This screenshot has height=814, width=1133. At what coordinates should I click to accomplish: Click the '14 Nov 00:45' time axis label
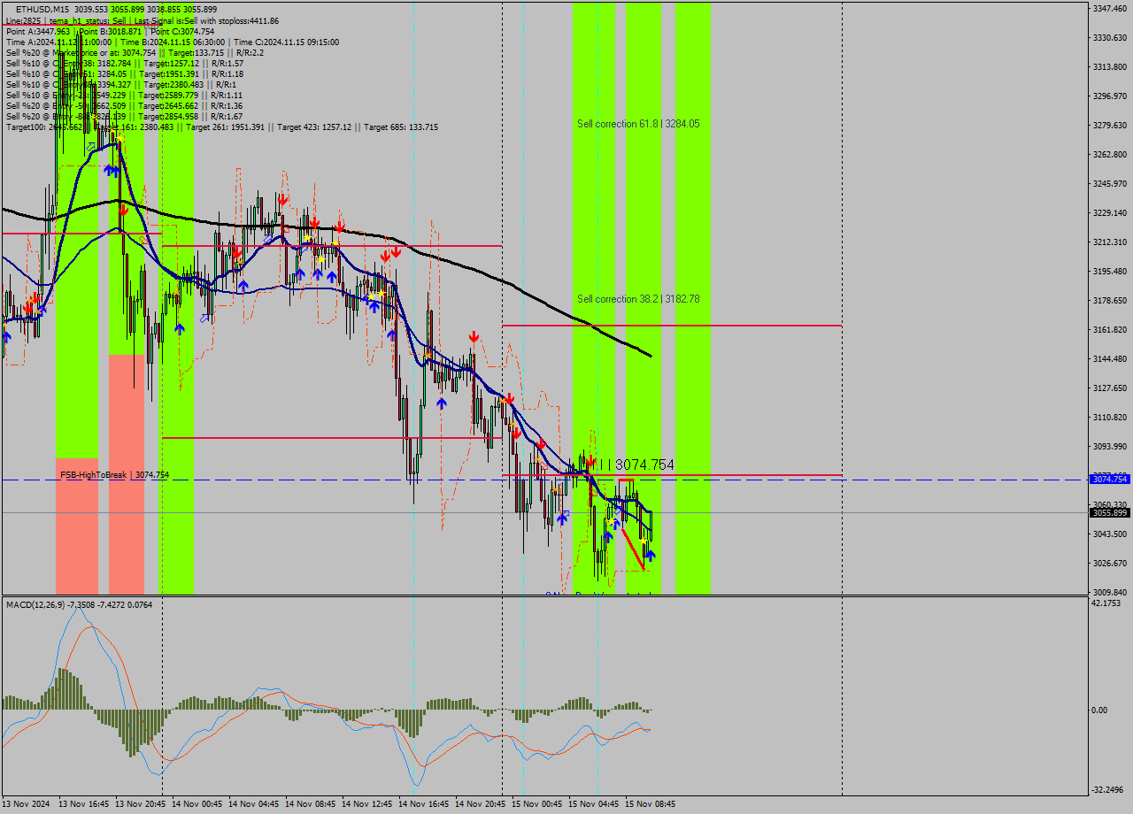(x=197, y=804)
